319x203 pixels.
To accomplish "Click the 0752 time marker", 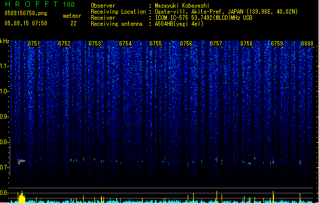I will 64,44.
